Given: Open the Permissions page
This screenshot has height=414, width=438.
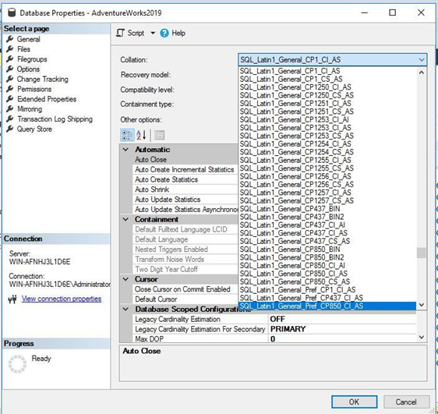Looking at the screenshot, I should coord(34,89).
